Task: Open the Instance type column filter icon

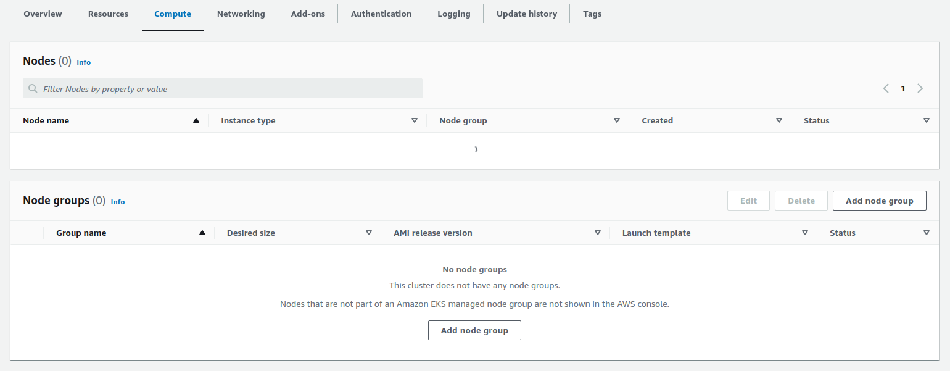Action: click(415, 120)
